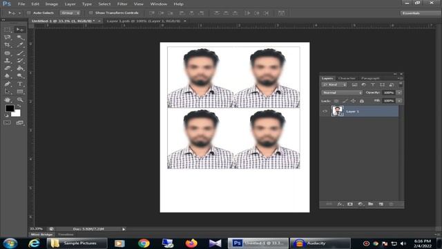442x249 pixels.
Task: Toggle type layer filter
Action: (x=373, y=84)
